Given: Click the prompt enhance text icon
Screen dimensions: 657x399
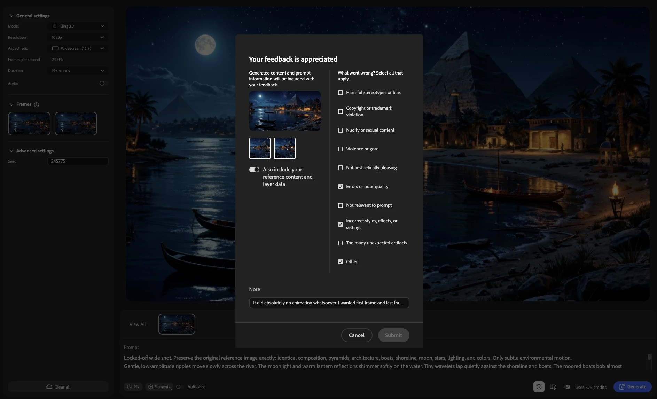Looking at the screenshot, I should click(x=553, y=387).
